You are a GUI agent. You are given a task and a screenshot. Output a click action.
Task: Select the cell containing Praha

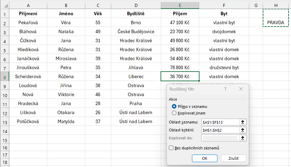[136, 103]
